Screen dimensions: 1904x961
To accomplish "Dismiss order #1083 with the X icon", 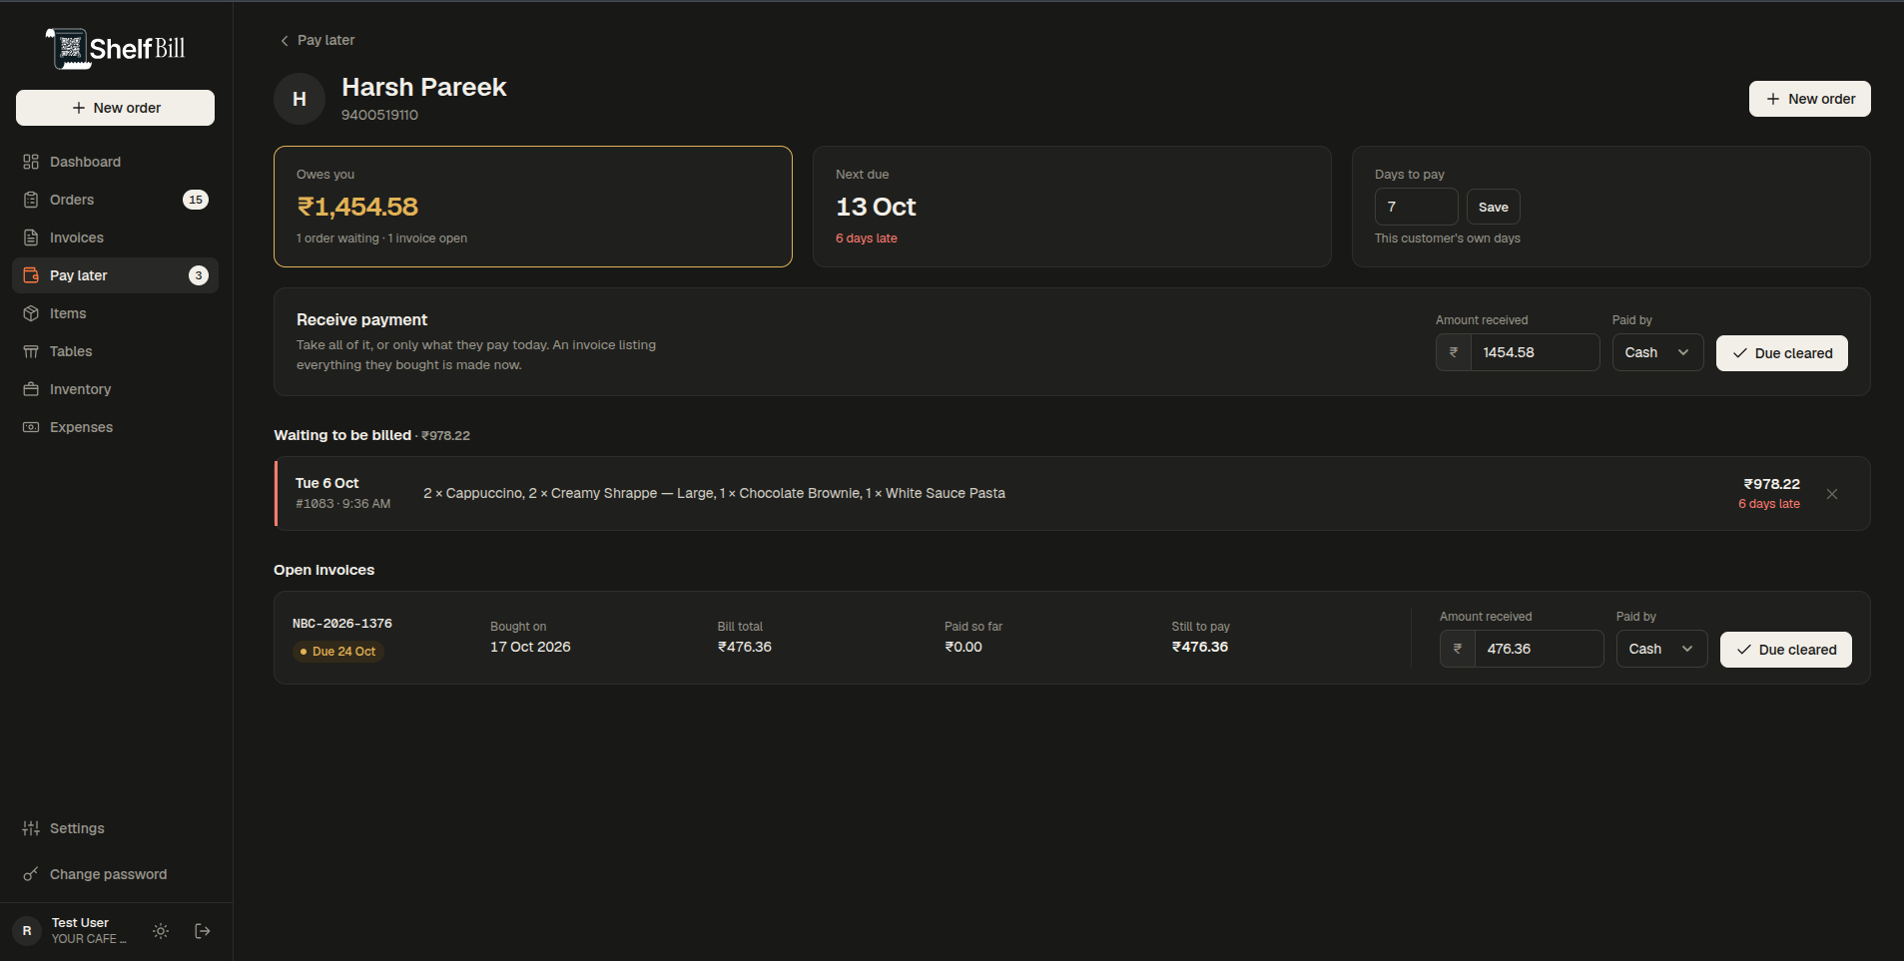I will click(1832, 494).
